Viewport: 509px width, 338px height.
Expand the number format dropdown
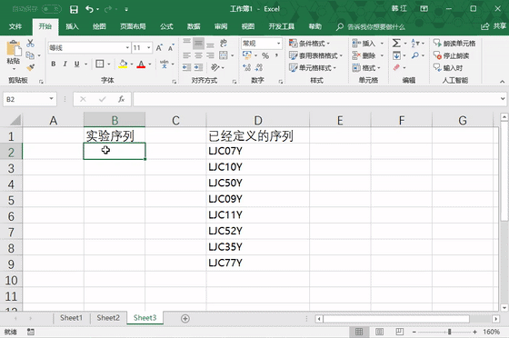coord(278,43)
